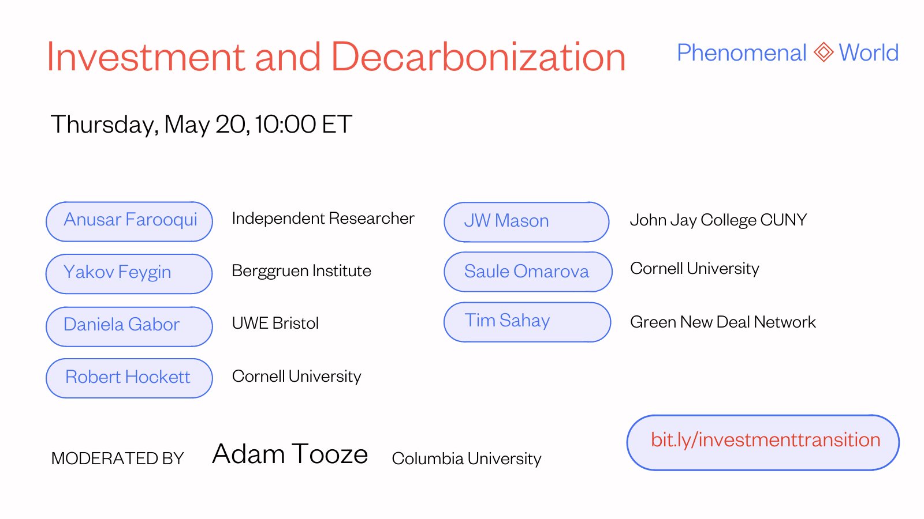Click the Columbia University affiliation text

point(467,458)
